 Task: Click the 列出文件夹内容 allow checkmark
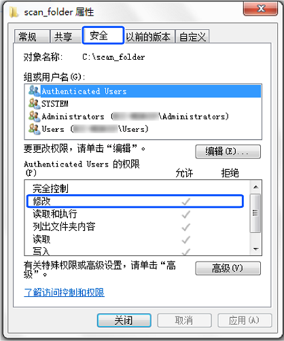point(186,227)
